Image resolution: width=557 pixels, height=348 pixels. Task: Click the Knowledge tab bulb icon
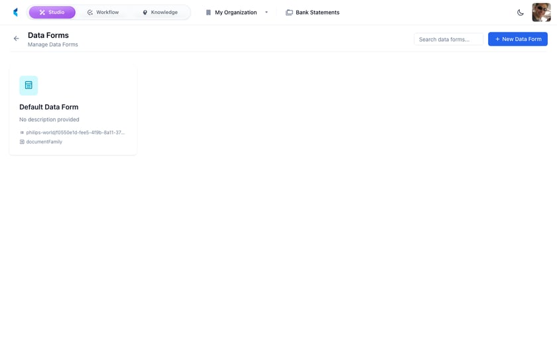145,13
